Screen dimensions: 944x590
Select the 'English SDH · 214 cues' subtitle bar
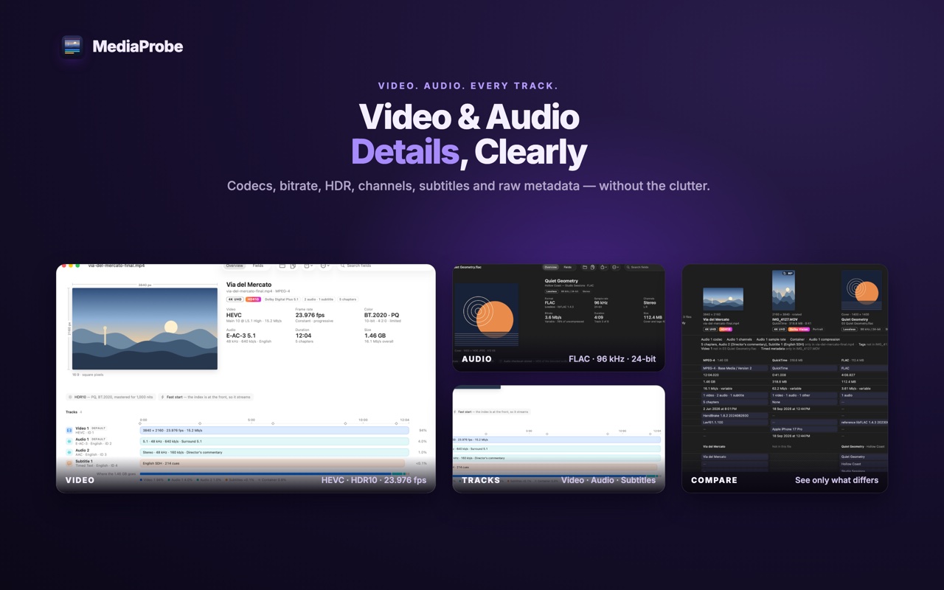tap(272, 463)
